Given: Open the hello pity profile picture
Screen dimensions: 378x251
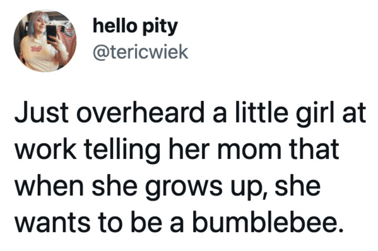Looking at the screenshot, I should (x=45, y=41).
